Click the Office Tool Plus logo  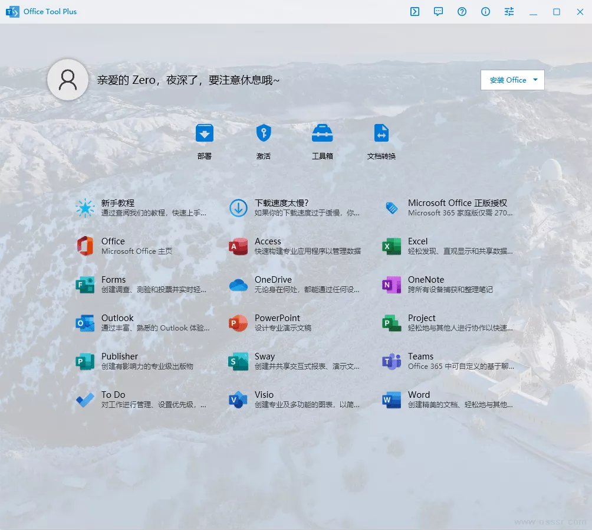[x=12, y=12]
